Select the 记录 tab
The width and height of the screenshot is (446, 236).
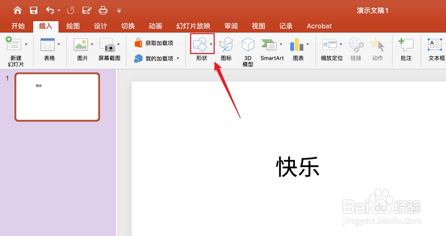point(286,26)
